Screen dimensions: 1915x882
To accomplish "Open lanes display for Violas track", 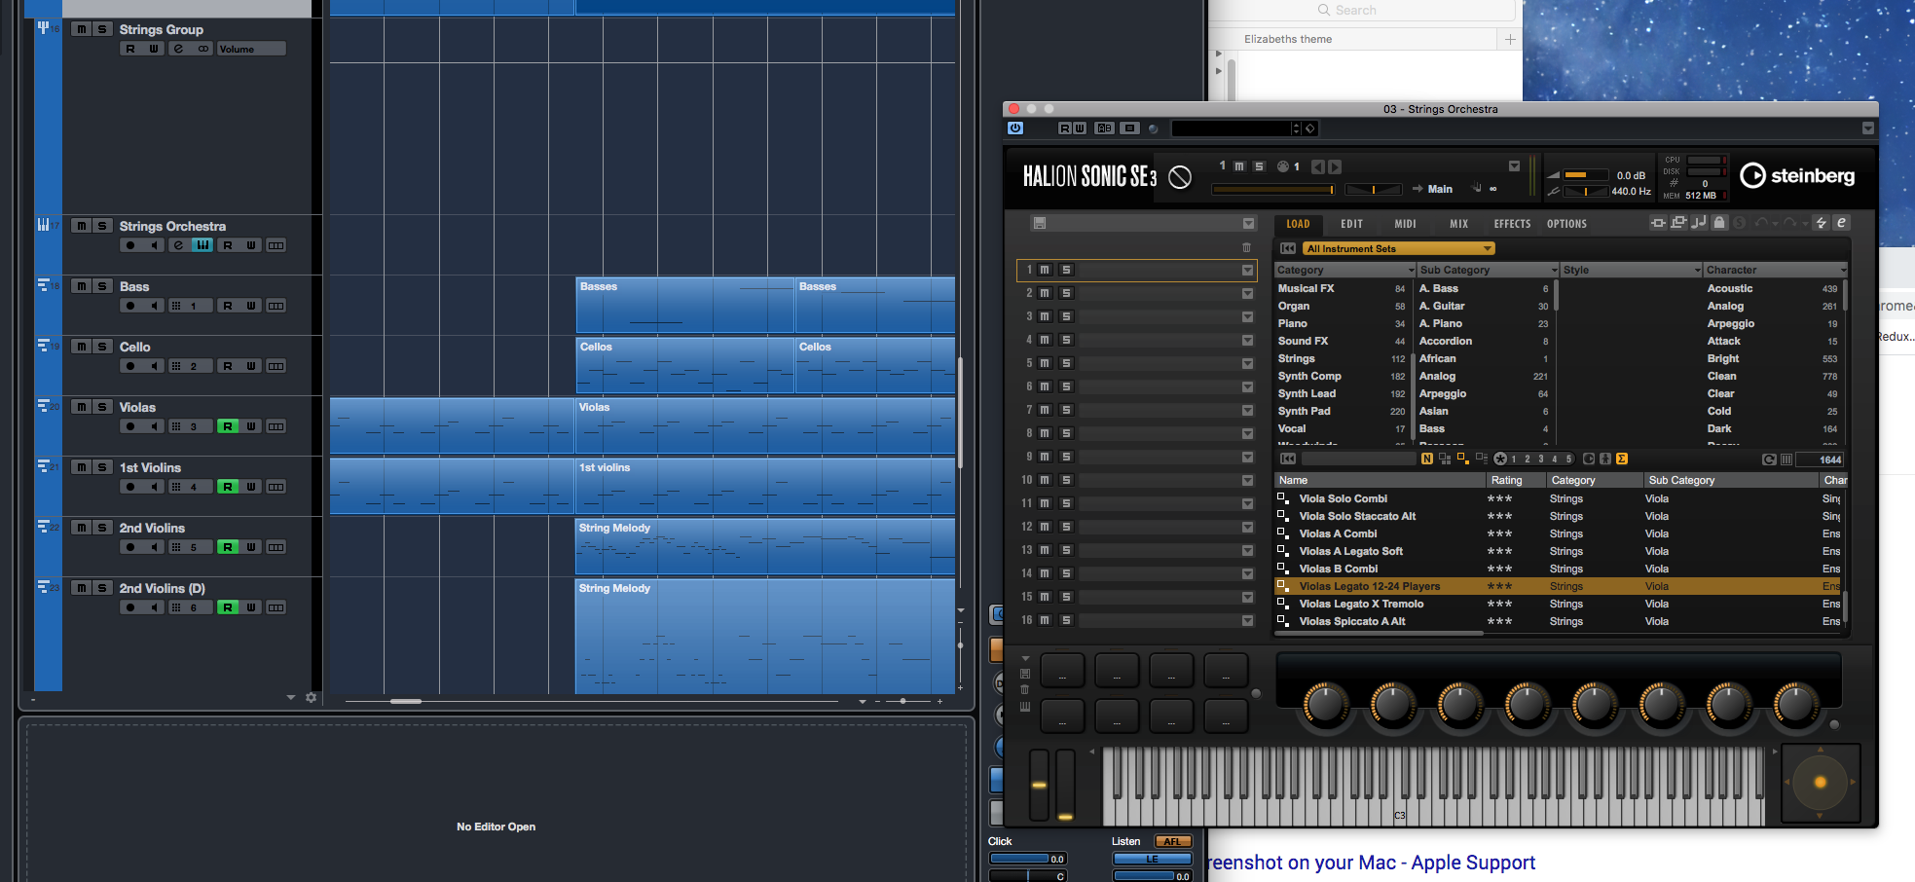I will 276,426.
